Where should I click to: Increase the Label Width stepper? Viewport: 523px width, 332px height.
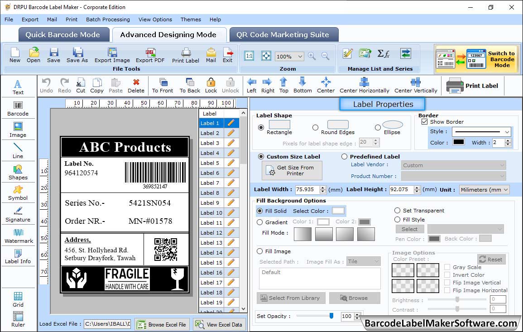tap(322, 188)
